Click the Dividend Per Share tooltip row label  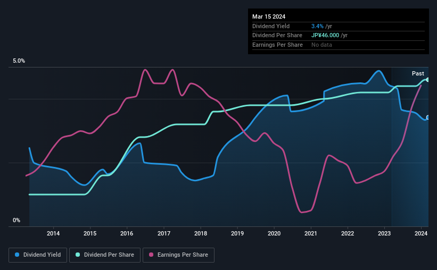[x=277, y=36]
